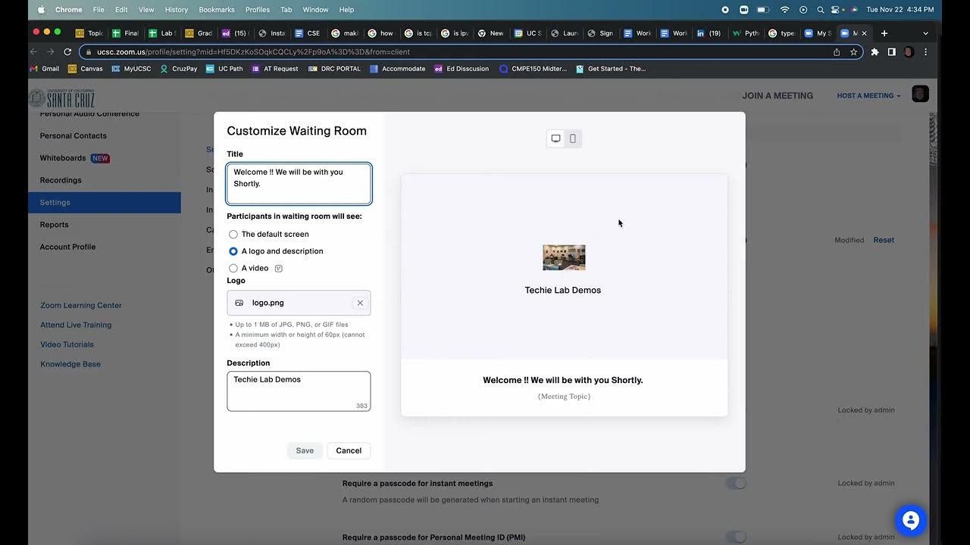Go back in browser history
Screen dimensions: 970x545
click(33, 51)
